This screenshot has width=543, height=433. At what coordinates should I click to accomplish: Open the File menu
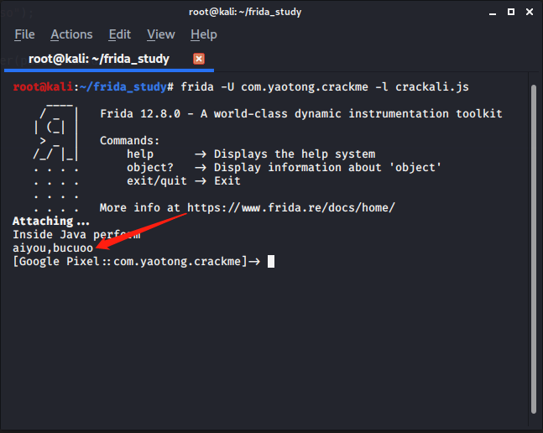pyautogui.click(x=24, y=34)
